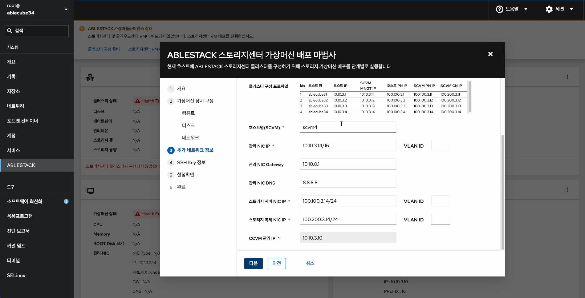The height and width of the screenshot is (298, 585).
Task: Open the kebab menu on the VM card
Action: coord(567,190)
